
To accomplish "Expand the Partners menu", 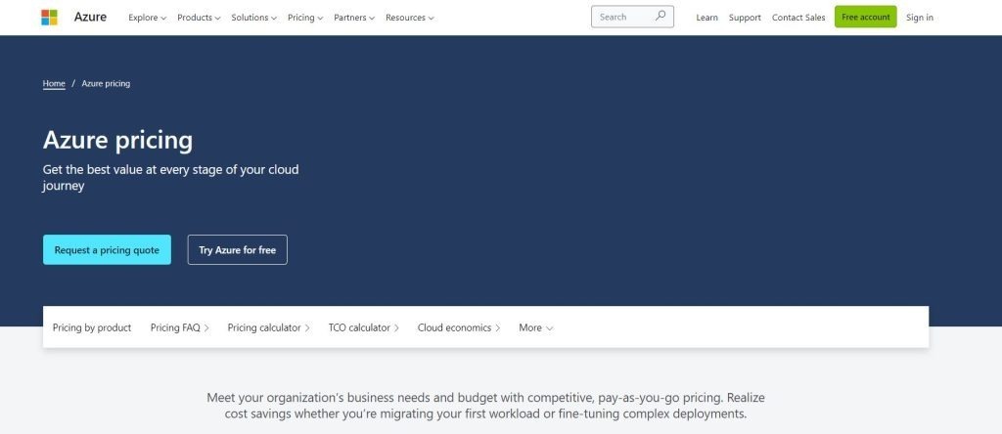I will pos(354,18).
